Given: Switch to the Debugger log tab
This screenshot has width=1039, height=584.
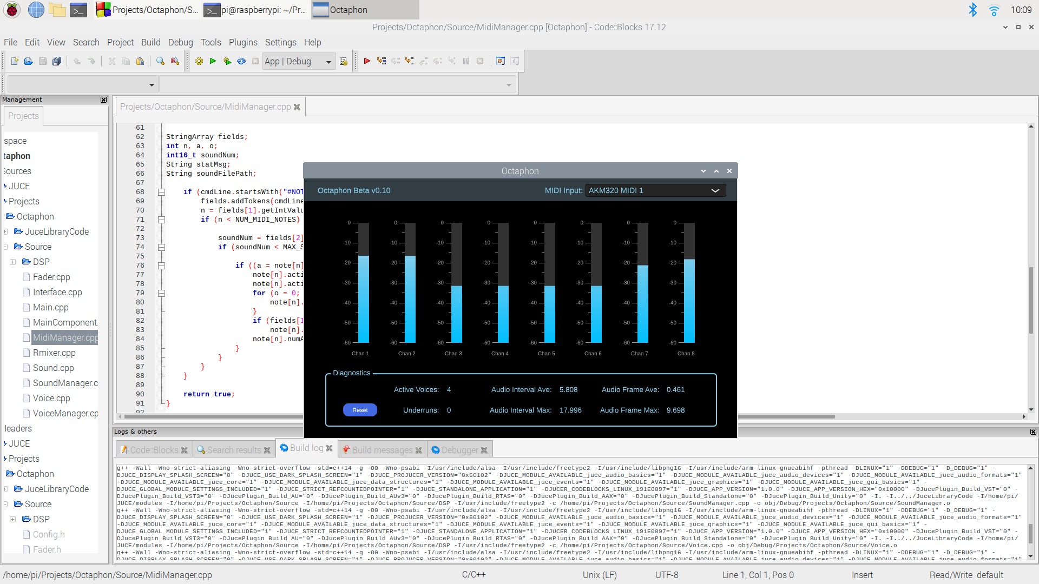Looking at the screenshot, I should point(459,450).
